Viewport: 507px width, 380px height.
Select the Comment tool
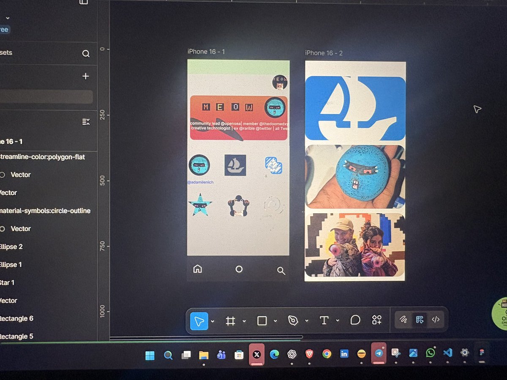pyautogui.click(x=355, y=320)
